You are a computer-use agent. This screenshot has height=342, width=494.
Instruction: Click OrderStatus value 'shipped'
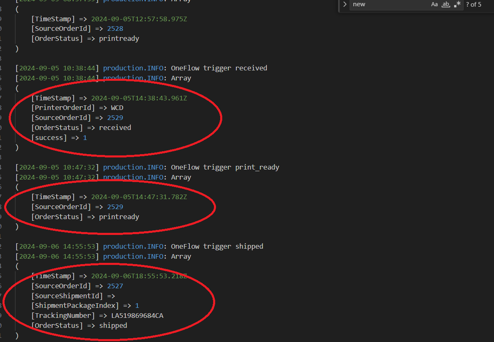pos(113,326)
